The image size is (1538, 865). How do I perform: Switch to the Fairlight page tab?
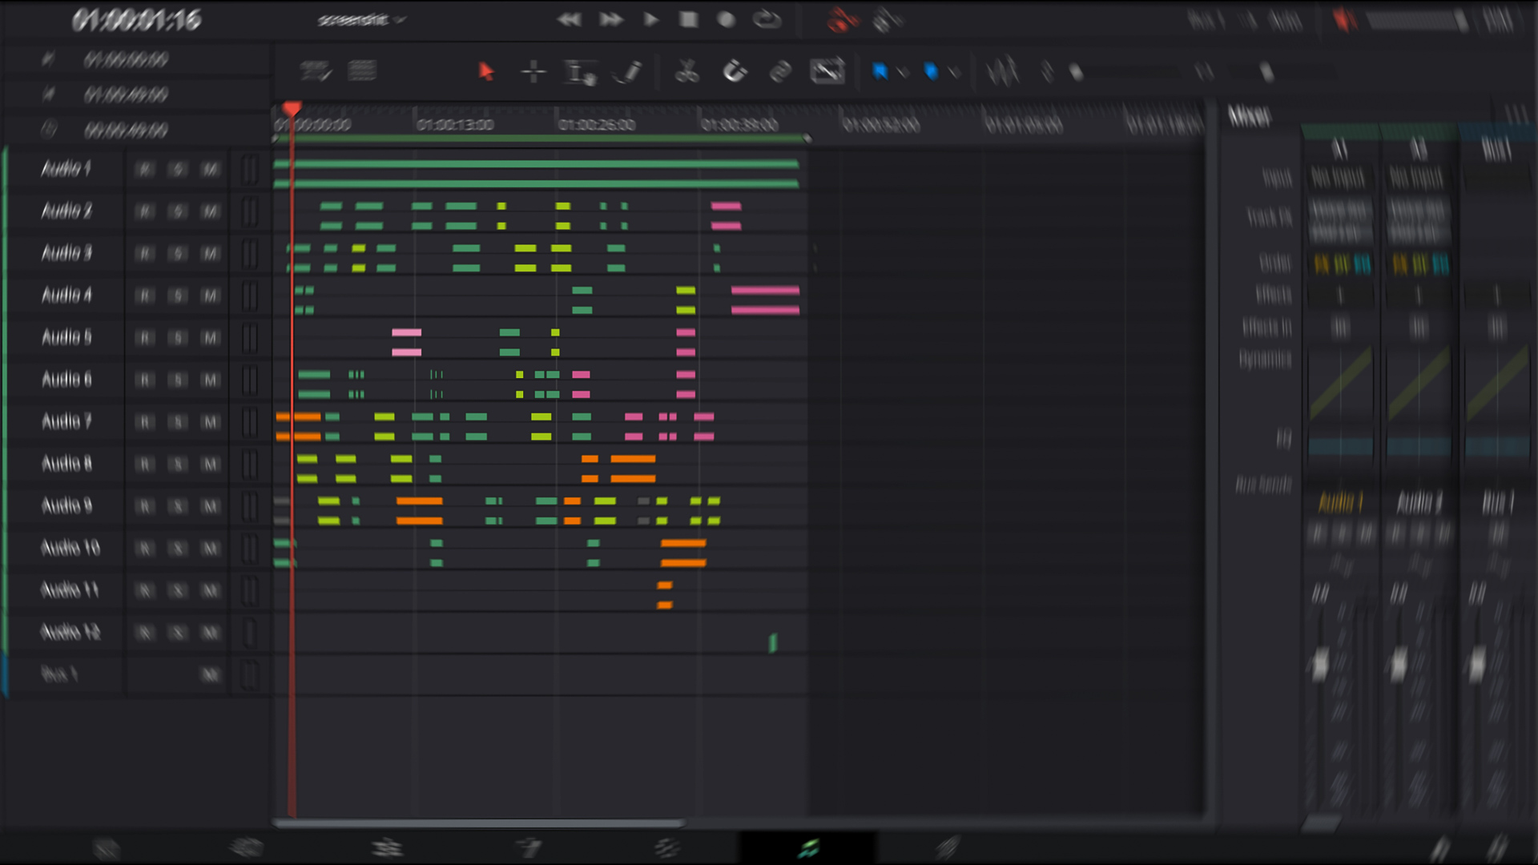pos(807,847)
